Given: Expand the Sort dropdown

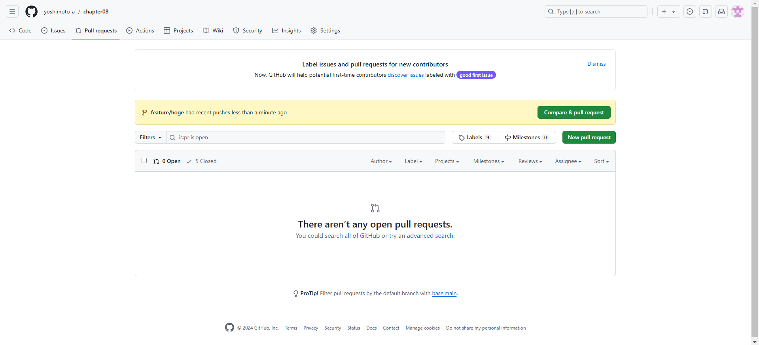Looking at the screenshot, I should pyautogui.click(x=601, y=161).
